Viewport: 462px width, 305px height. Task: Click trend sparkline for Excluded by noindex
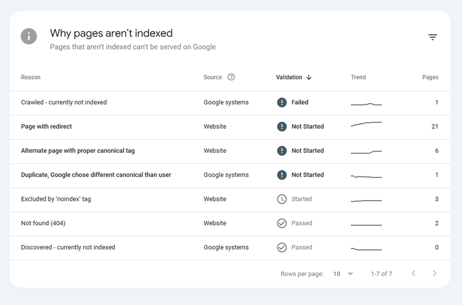coord(366,201)
